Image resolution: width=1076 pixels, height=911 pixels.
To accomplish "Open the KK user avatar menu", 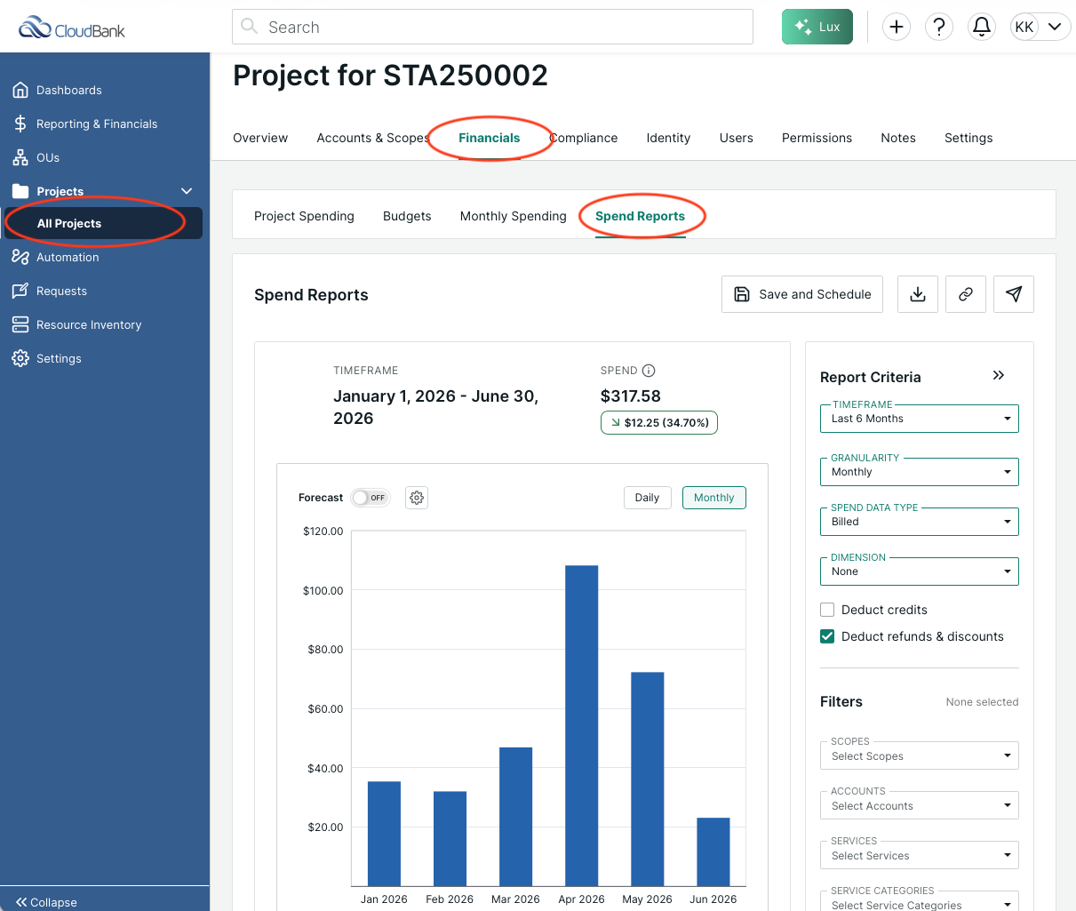I will [x=1039, y=27].
